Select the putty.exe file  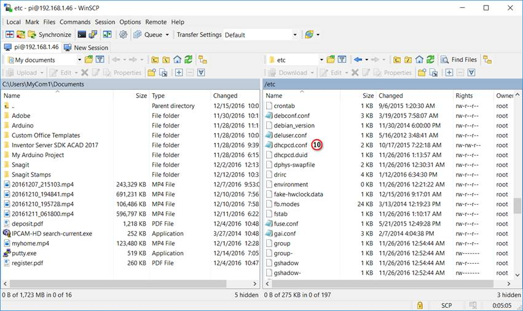24,253
